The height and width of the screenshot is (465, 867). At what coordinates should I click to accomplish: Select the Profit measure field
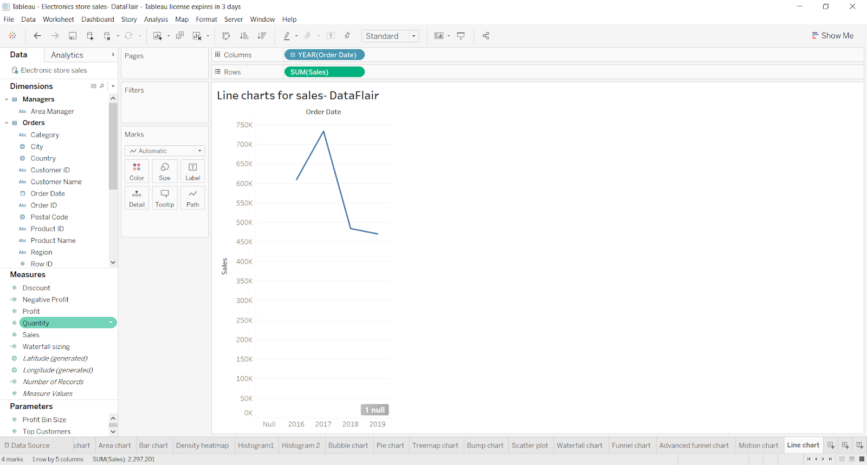coord(31,312)
